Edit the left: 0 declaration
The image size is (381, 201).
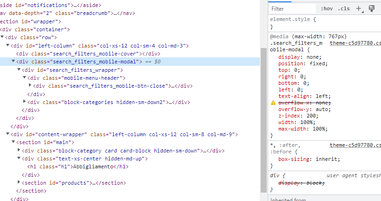[x=291, y=90]
